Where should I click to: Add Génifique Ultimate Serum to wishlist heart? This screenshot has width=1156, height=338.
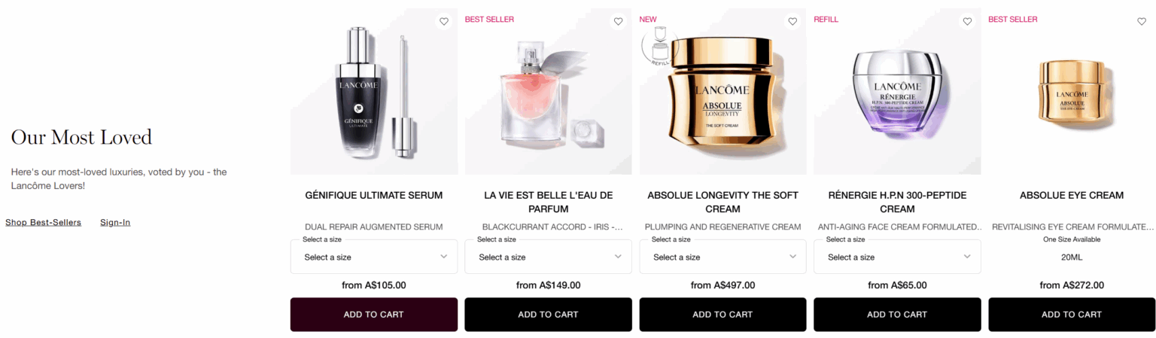(x=443, y=21)
